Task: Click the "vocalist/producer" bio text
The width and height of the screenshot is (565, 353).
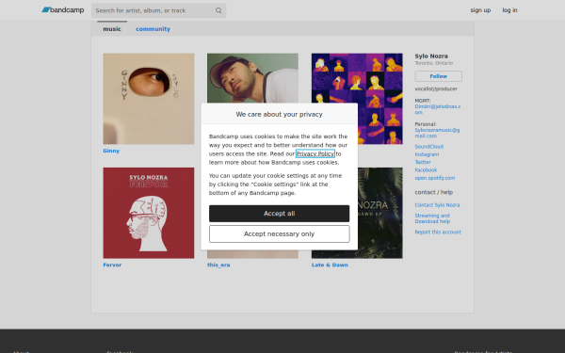Action: click(x=436, y=88)
